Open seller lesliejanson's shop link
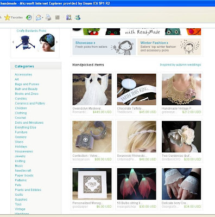 [81, 159]
